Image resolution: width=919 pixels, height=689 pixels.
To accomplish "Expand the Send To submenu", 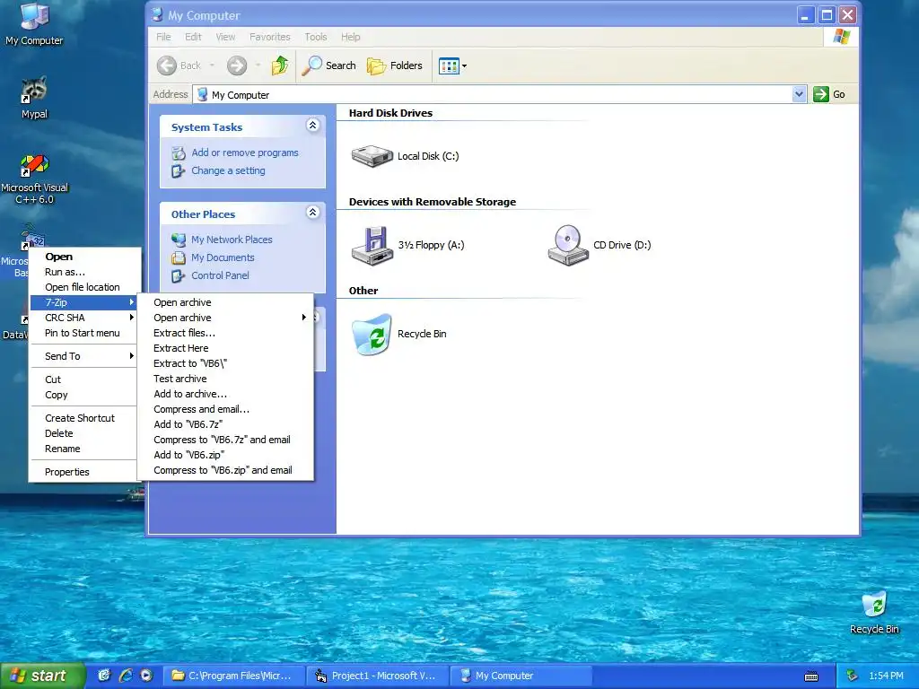I will click(85, 356).
